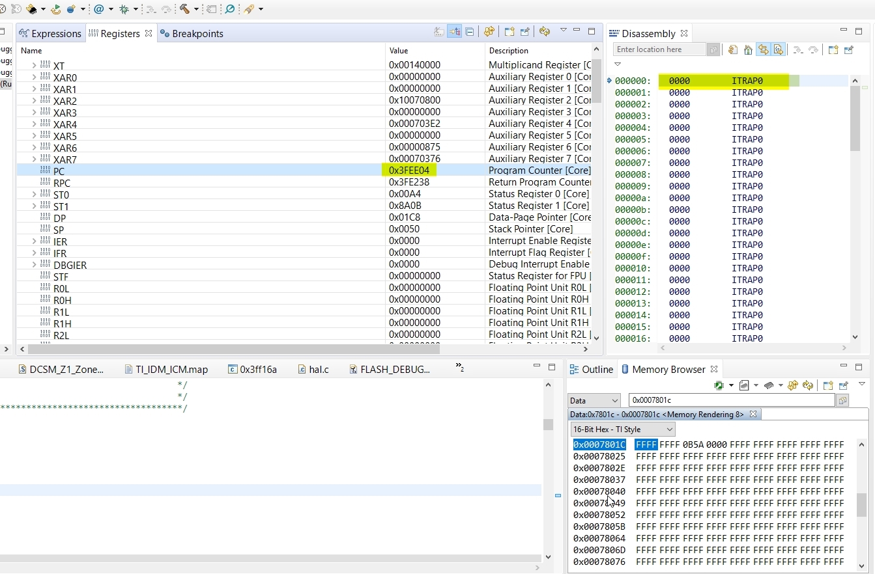The width and height of the screenshot is (875, 574).
Task: Switch to the Expressions tab
Action: tap(50, 33)
